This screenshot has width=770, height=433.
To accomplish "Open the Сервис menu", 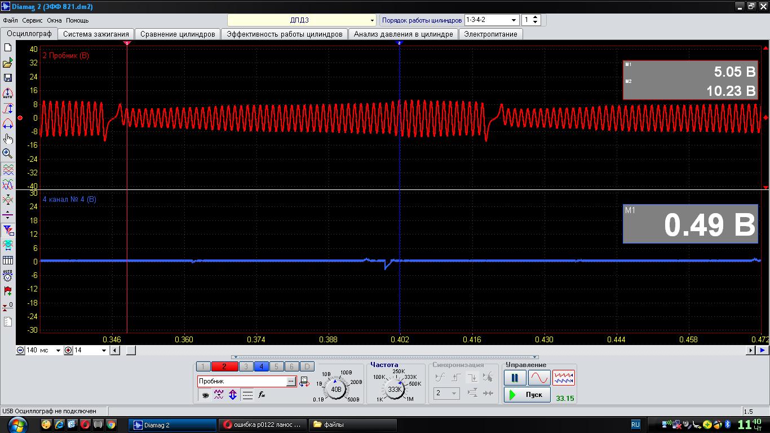I will click(32, 20).
